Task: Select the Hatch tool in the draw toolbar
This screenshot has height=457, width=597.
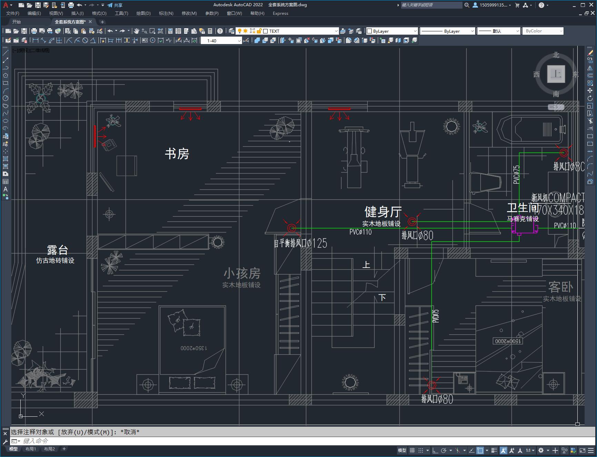Action: point(6,159)
